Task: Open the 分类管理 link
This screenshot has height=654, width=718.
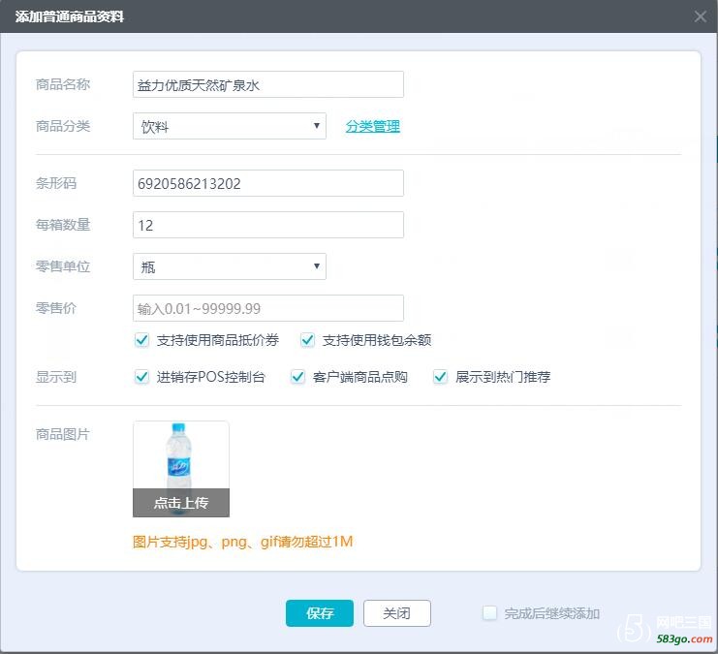Action: point(372,126)
